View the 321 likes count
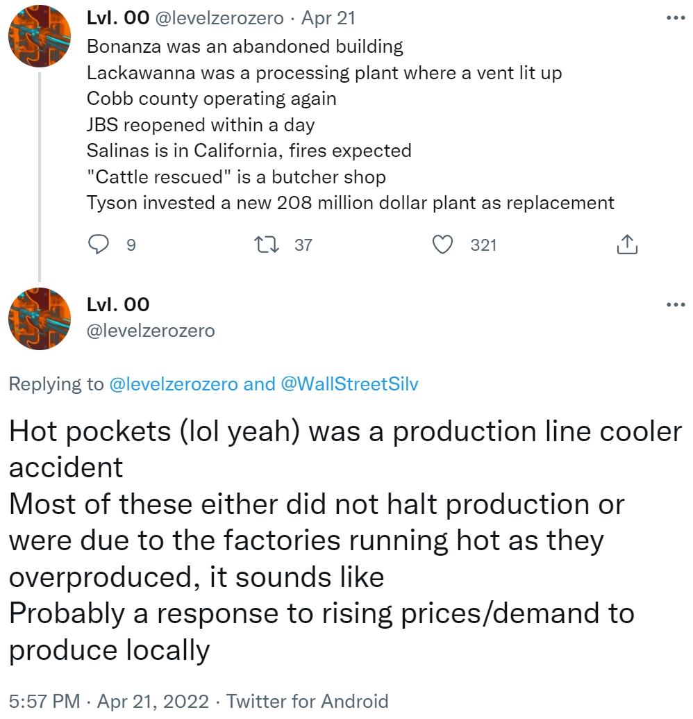This screenshot has height=719, width=693. point(483,244)
